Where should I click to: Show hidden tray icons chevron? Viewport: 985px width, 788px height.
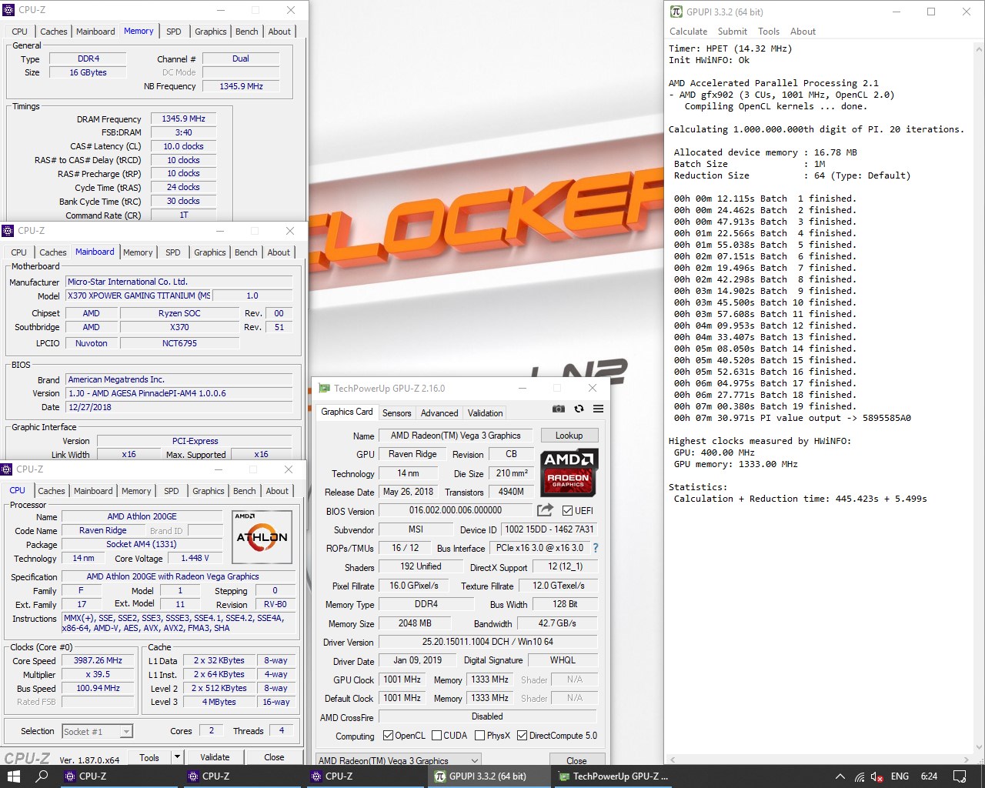click(840, 776)
